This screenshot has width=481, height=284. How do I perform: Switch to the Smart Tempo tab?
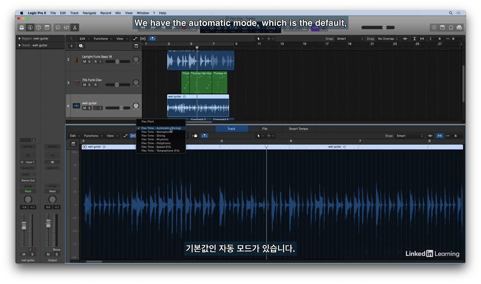[x=298, y=129]
